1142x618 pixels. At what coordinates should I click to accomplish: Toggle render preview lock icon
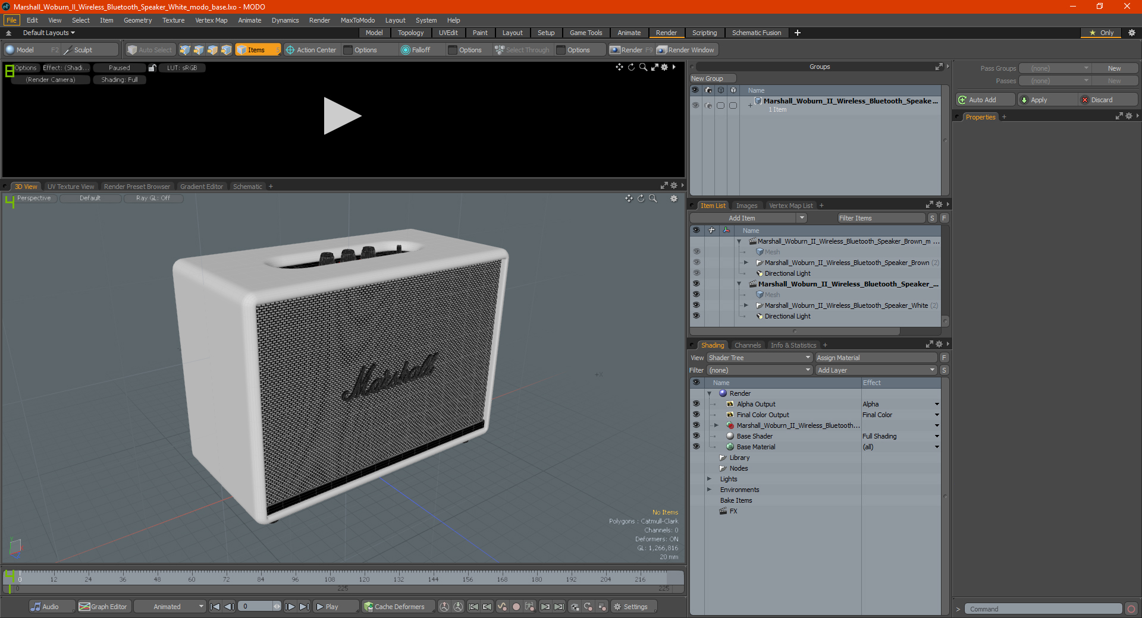pos(152,68)
